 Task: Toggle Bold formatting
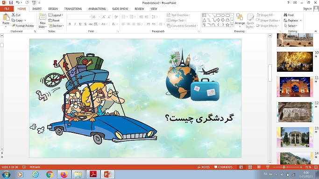tap(70, 24)
